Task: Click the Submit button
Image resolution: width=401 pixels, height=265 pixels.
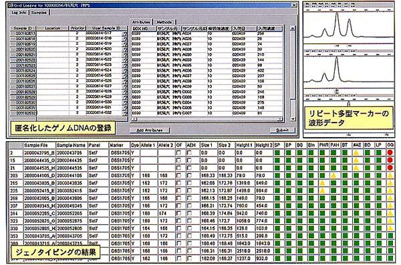Action: click(283, 130)
